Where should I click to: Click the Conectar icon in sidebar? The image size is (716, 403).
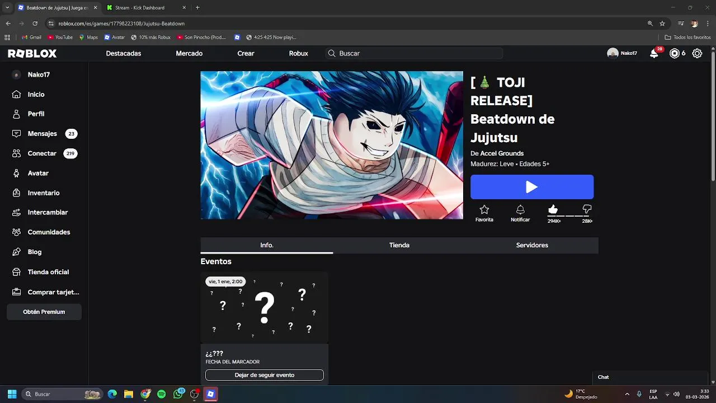pyautogui.click(x=17, y=153)
